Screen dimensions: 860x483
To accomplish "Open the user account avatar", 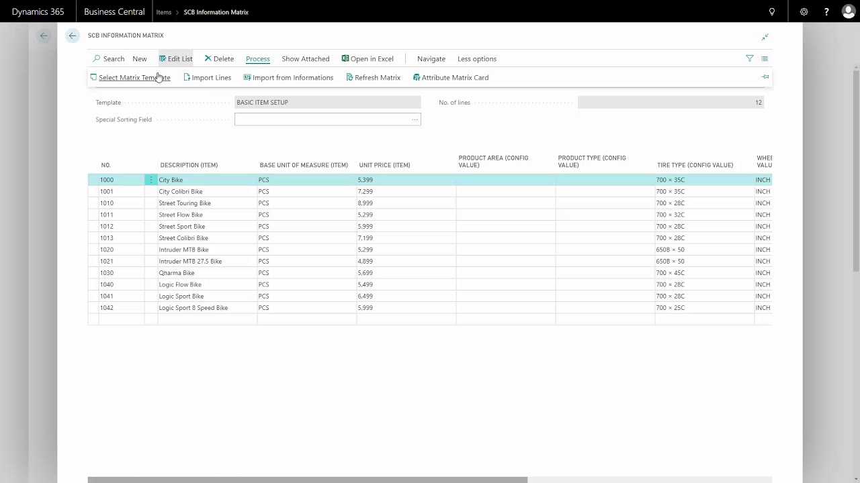I will pyautogui.click(x=849, y=11).
